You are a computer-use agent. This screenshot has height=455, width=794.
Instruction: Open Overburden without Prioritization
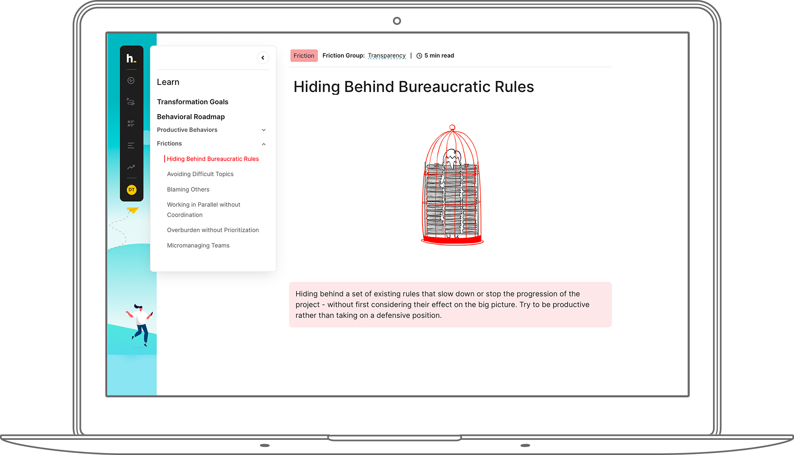tap(213, 230)
